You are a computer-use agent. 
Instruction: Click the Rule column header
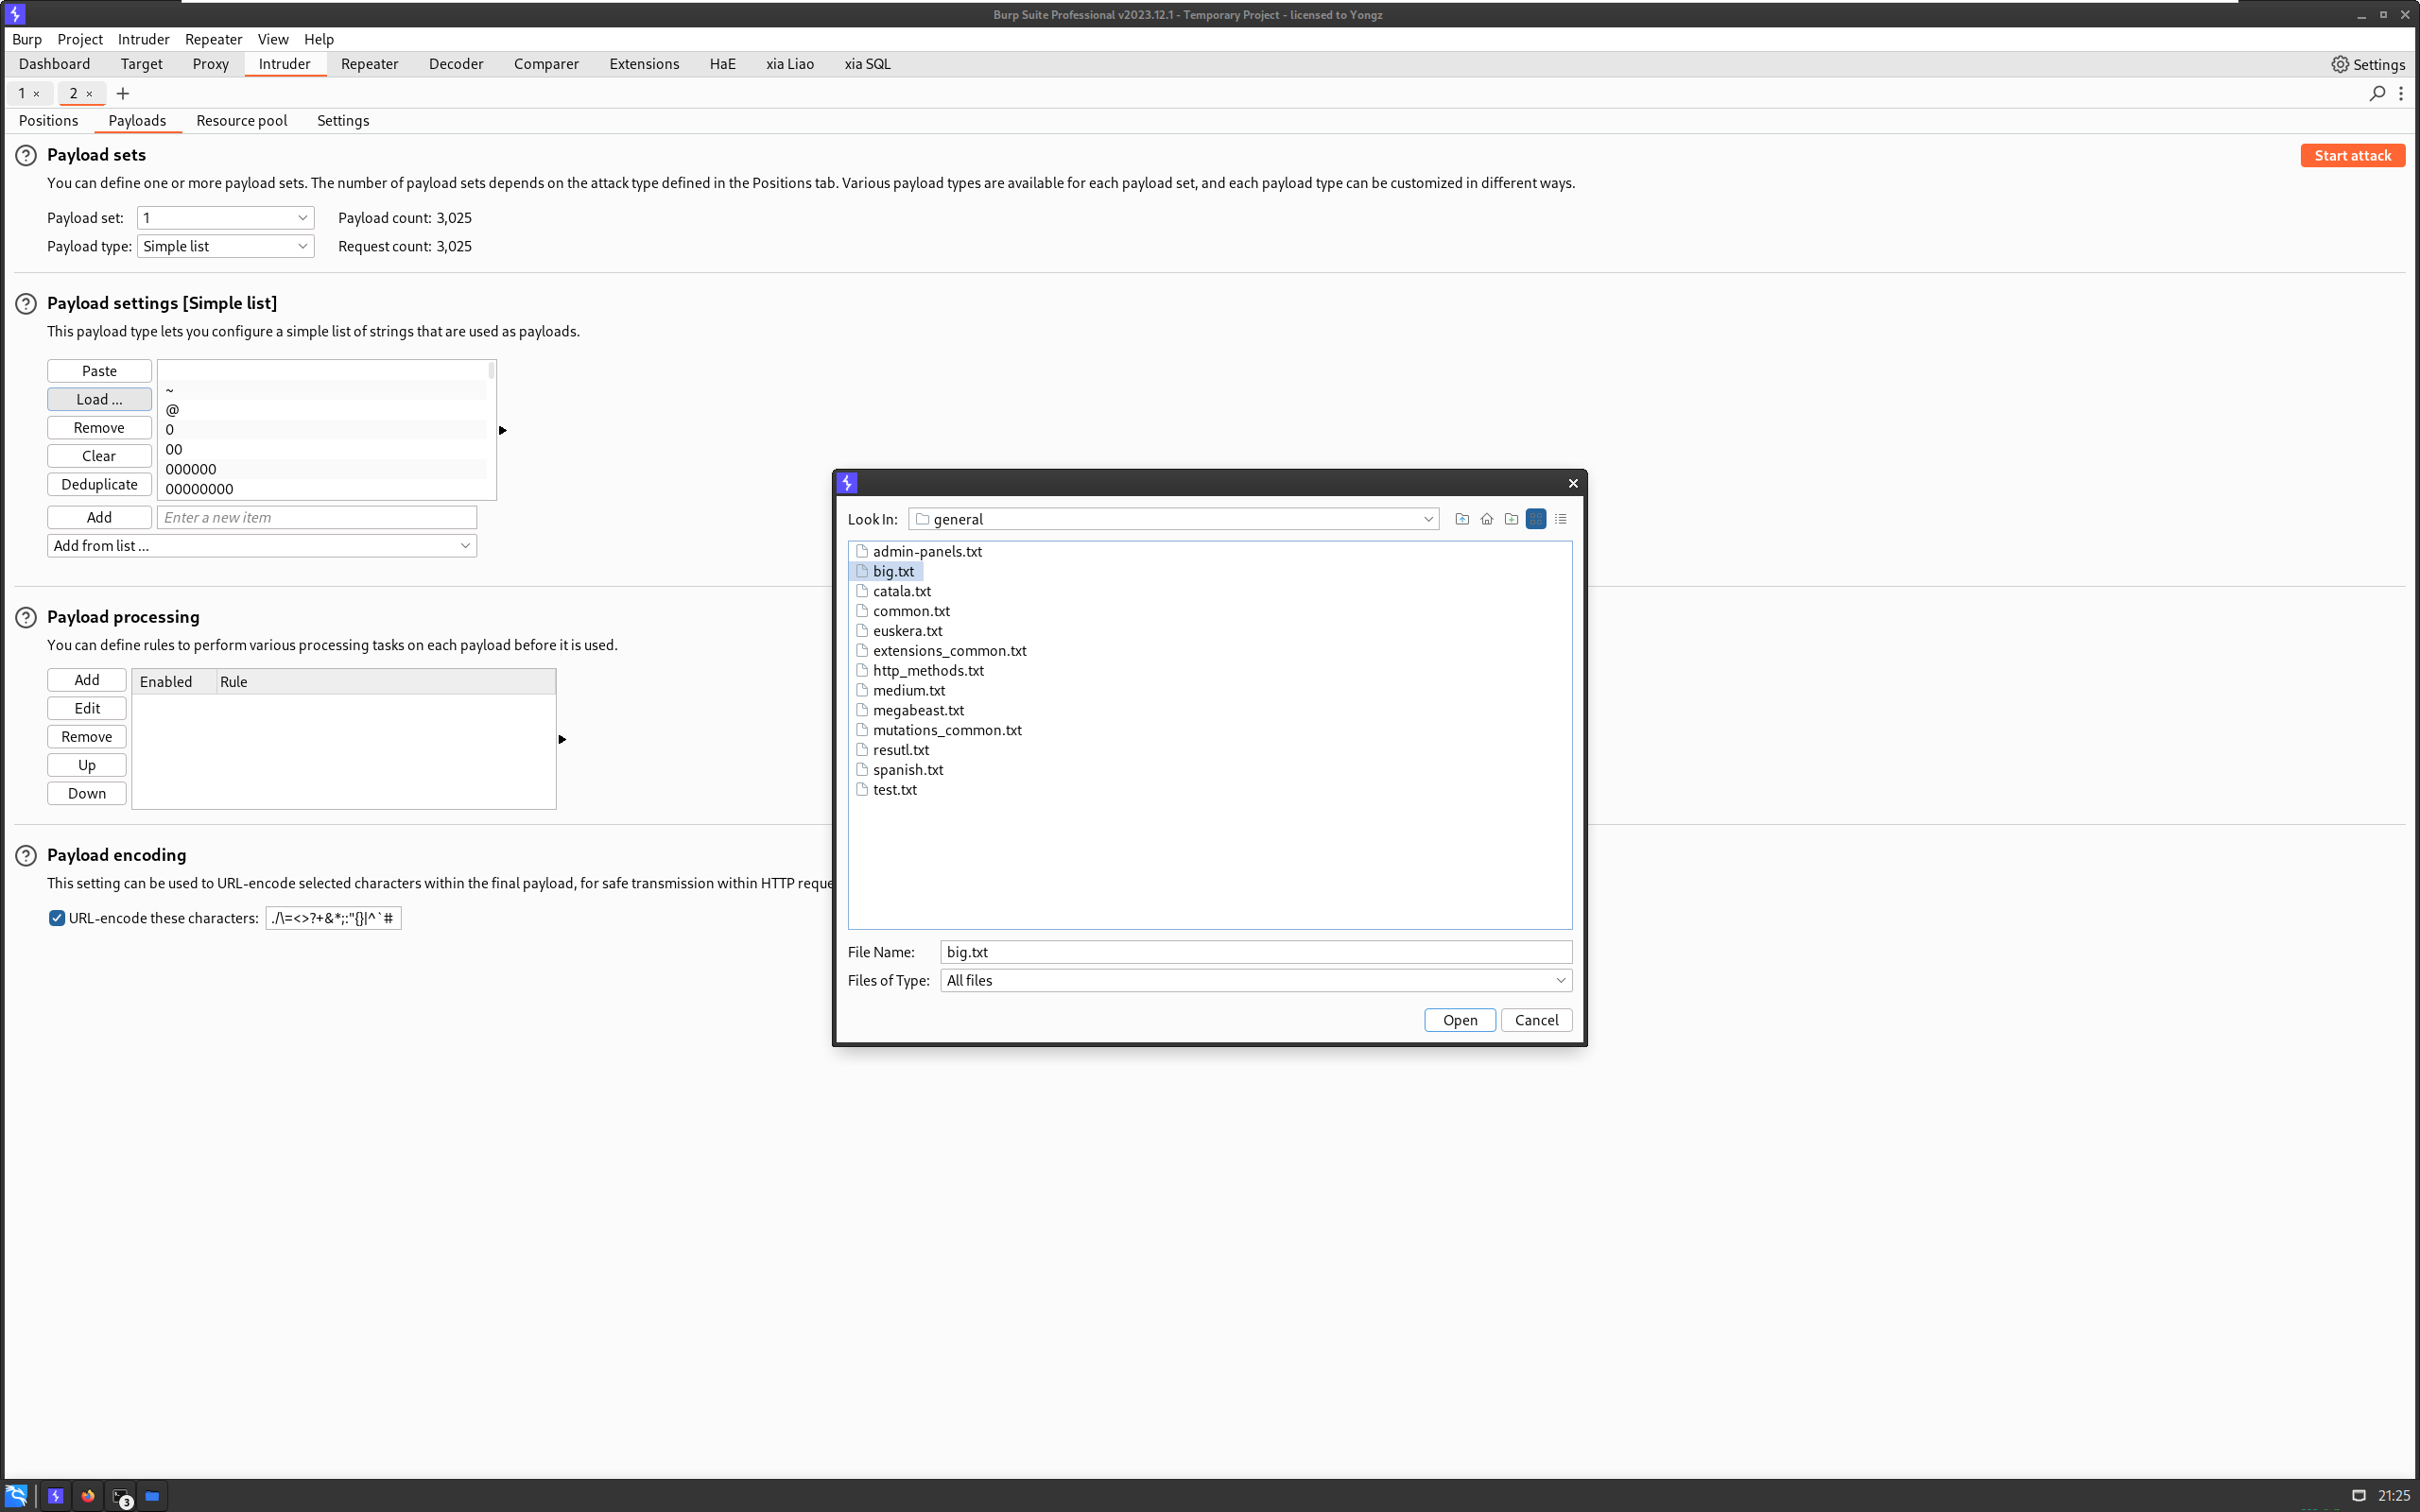pyautogui.click(x=386, y=682)
